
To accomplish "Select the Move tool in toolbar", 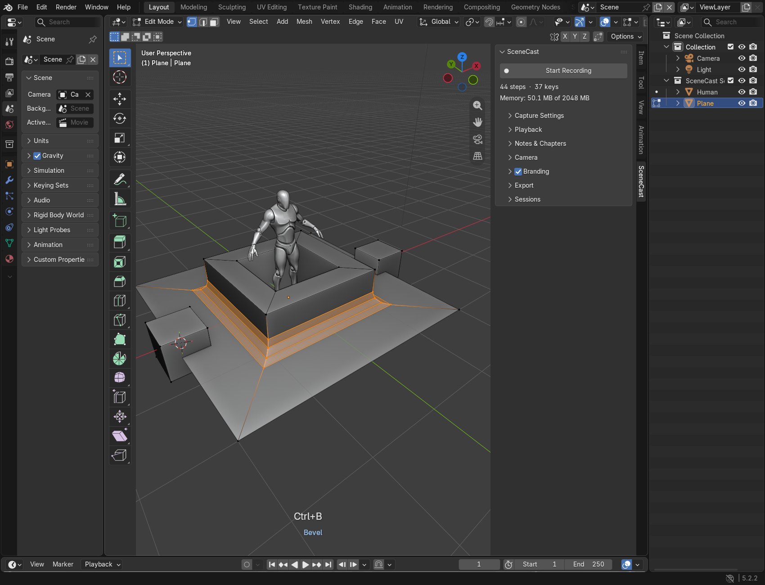I will [x=120, y=99].
